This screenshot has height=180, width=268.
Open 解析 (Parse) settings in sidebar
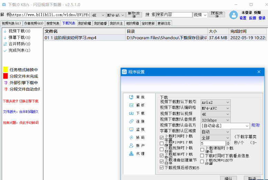(x=137, y=105)
